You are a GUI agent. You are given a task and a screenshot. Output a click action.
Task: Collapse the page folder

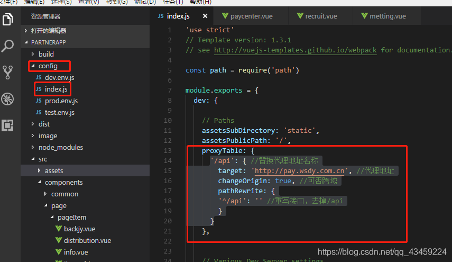85,206
